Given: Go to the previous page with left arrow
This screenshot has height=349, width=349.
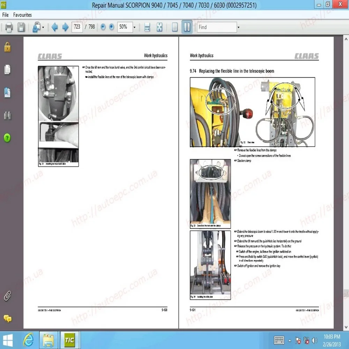Looking at the screenshot, I should click(54, 27).
